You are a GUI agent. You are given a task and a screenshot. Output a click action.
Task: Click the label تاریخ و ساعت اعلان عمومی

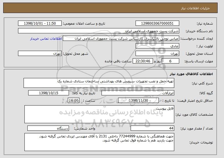click(x=84, y=23)
